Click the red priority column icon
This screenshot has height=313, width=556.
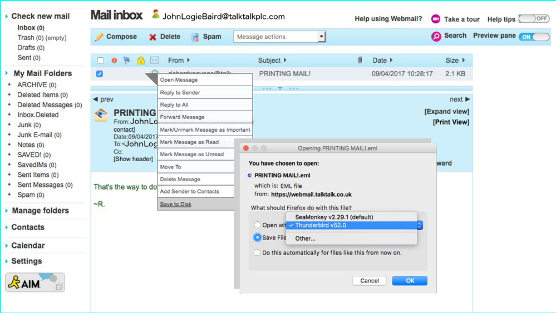click(114, 61)
